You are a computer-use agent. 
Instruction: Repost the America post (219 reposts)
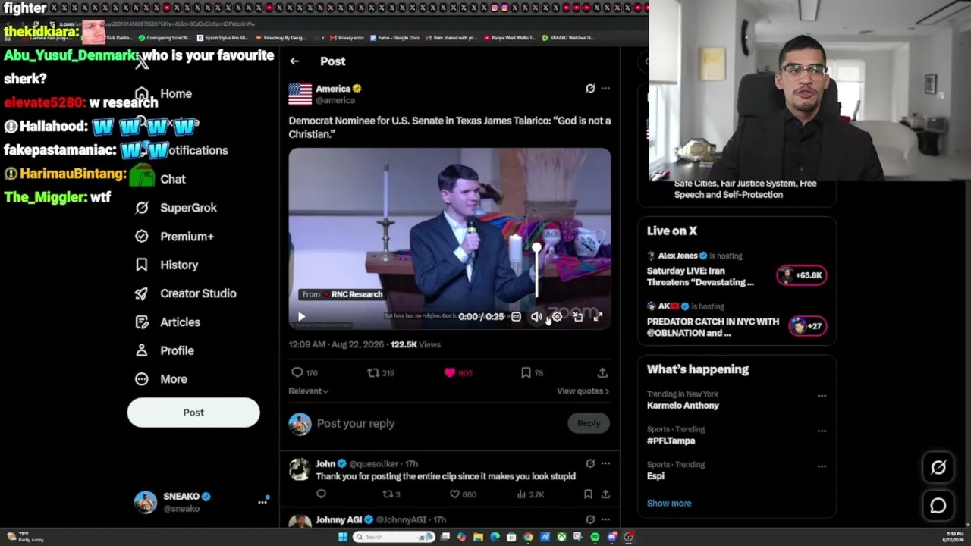point(381,373)
